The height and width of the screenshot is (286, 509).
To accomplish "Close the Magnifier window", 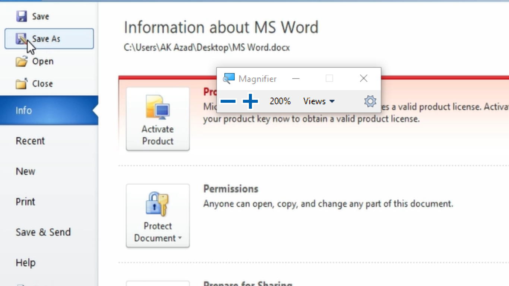I will (x=364, y=78).
